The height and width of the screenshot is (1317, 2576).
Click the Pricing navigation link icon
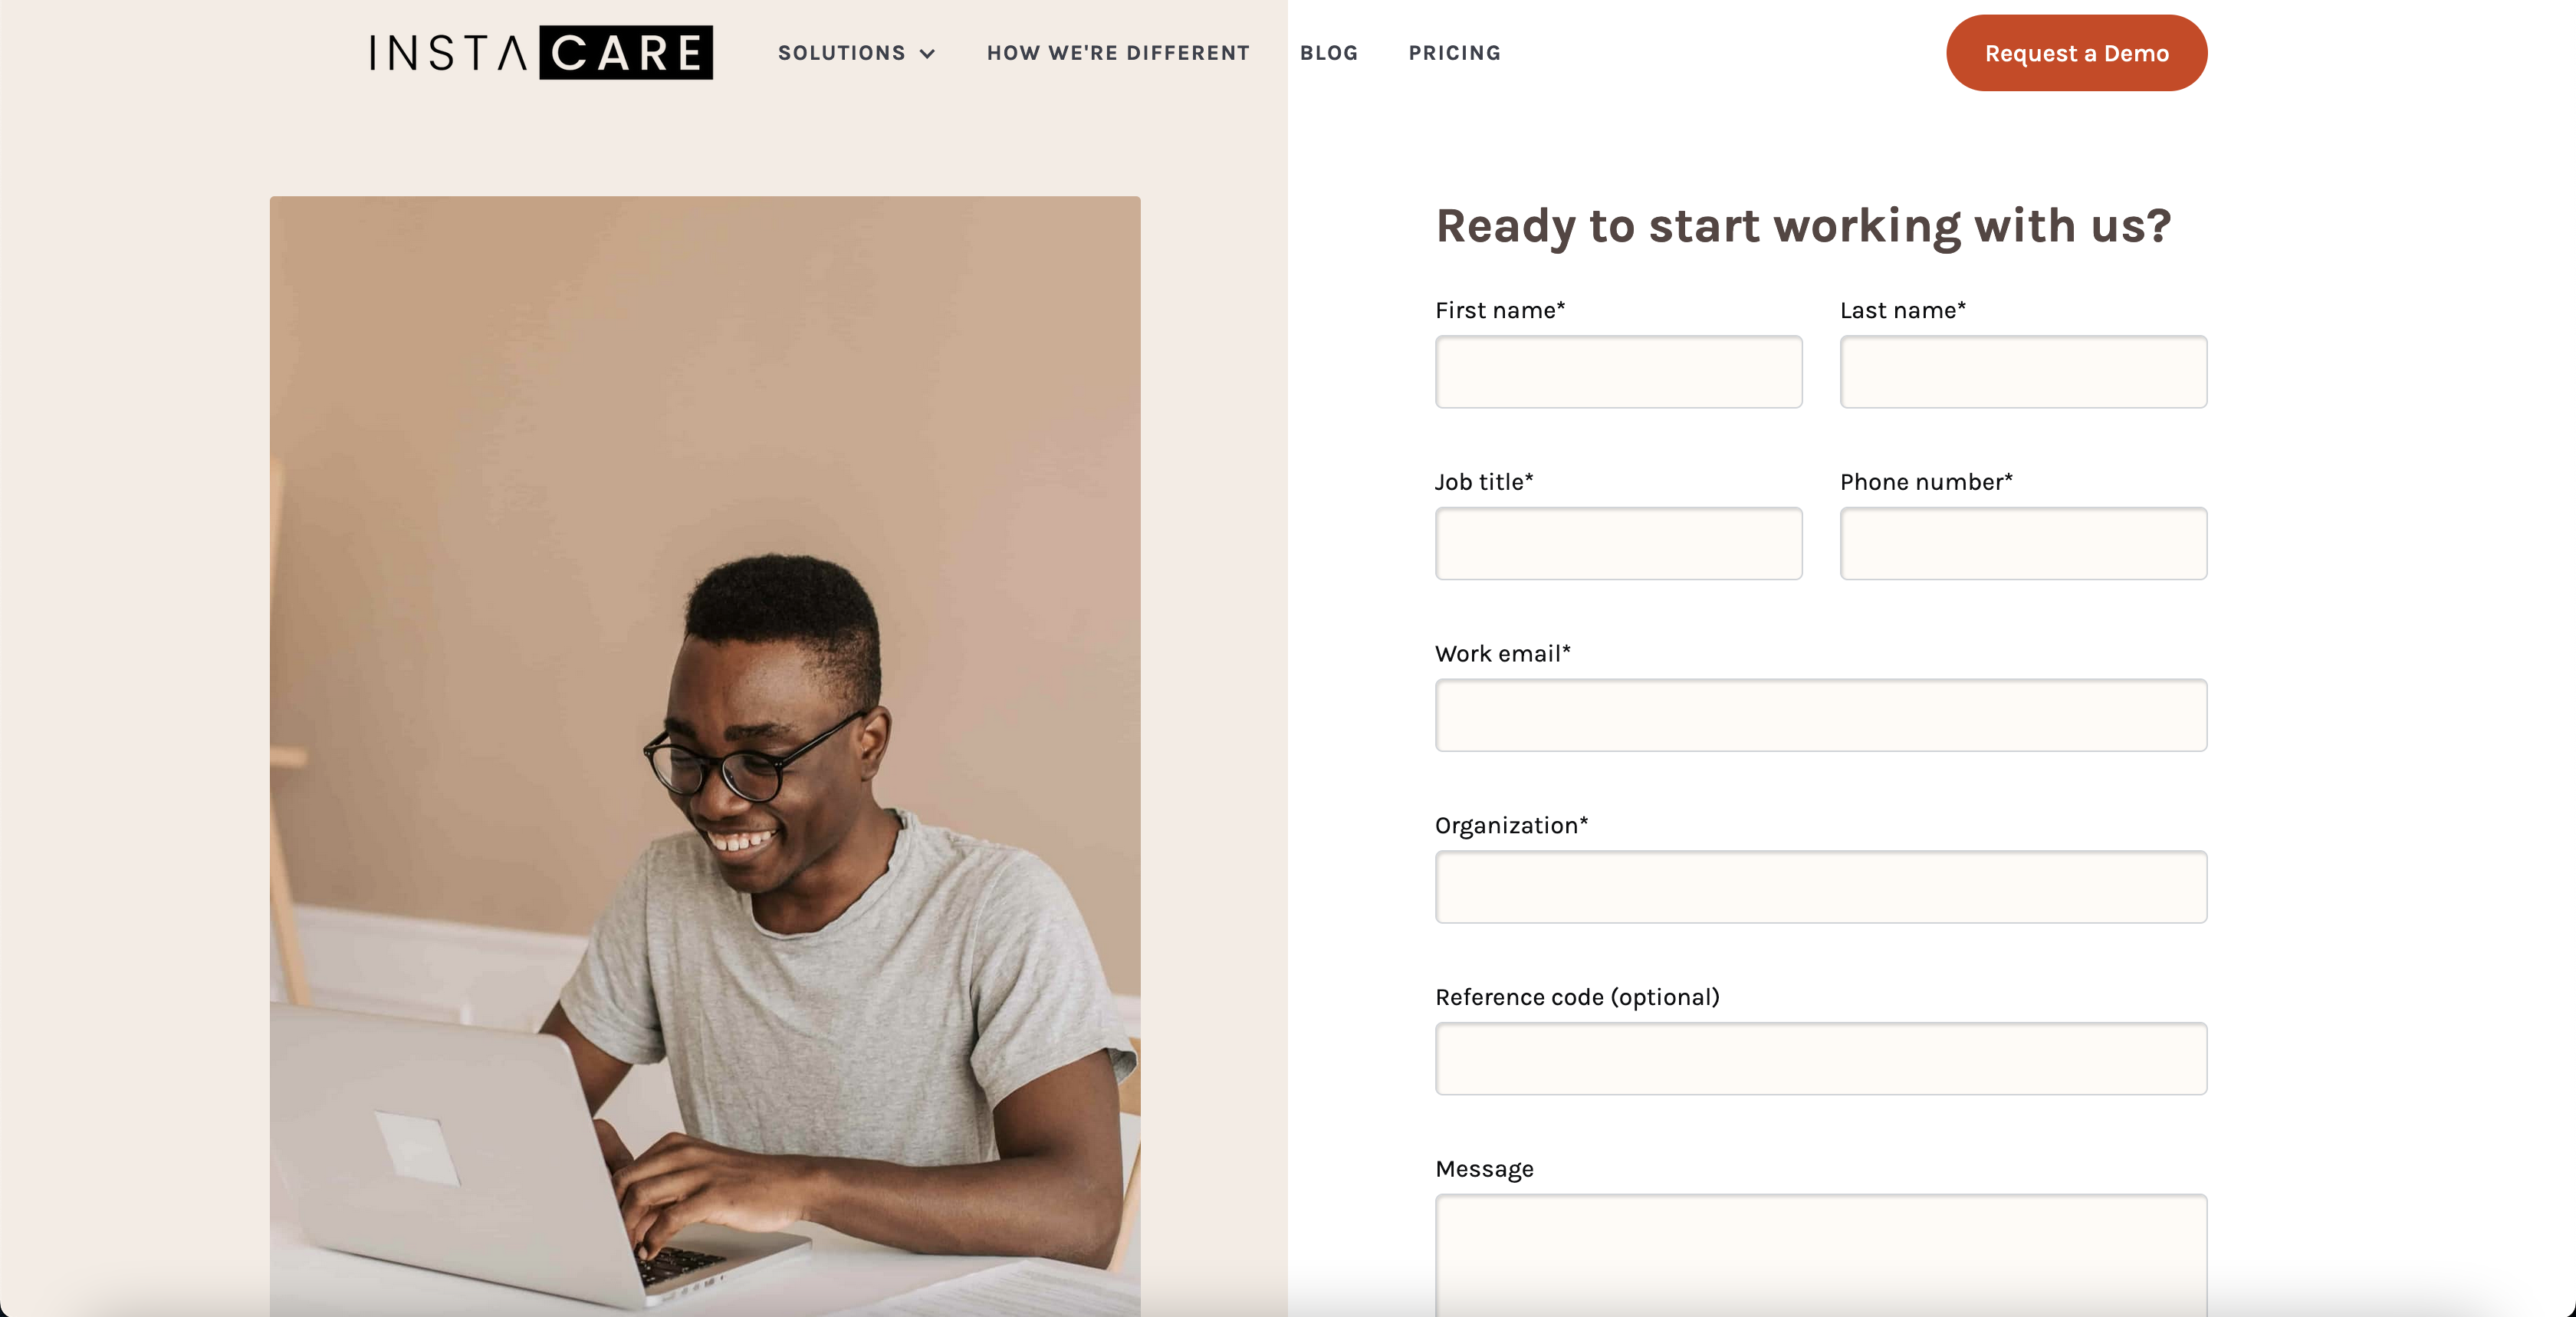coord(1456,52)
